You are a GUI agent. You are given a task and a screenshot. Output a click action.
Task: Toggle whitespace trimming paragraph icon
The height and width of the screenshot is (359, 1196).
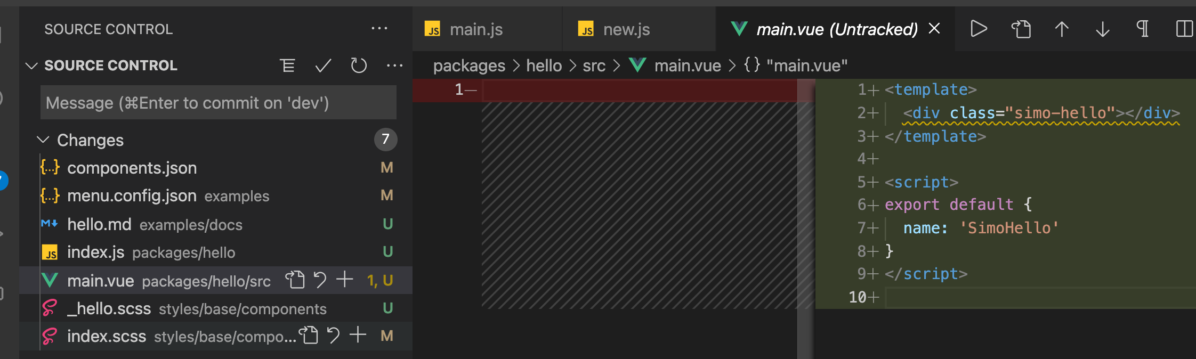(x=1143, y=28)
